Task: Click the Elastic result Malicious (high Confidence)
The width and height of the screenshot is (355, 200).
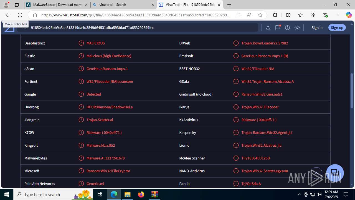Action: [x=109, y=56]
